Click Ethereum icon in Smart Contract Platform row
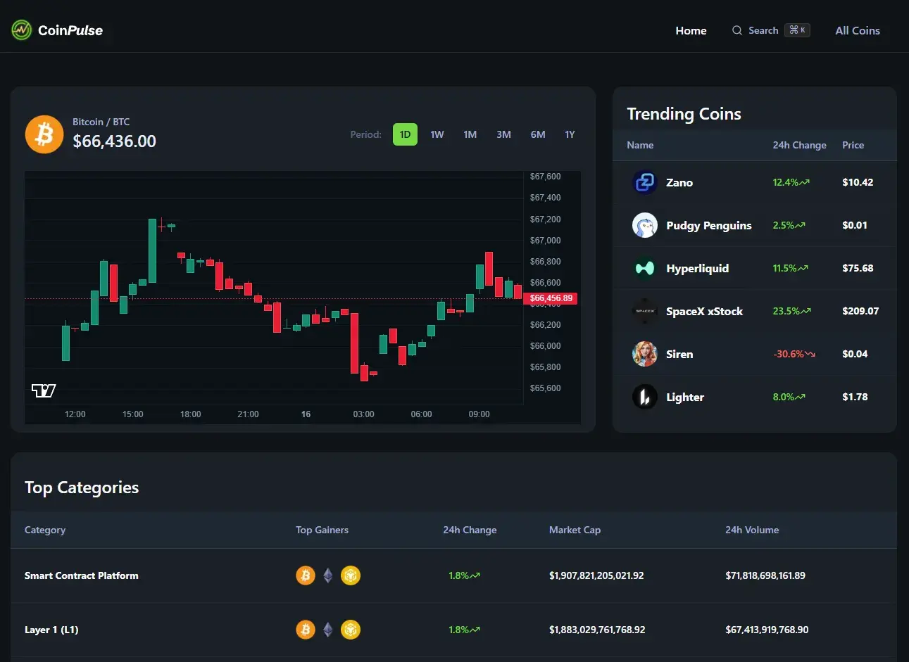This screenshot has width=909, height=662. (328, 575)
